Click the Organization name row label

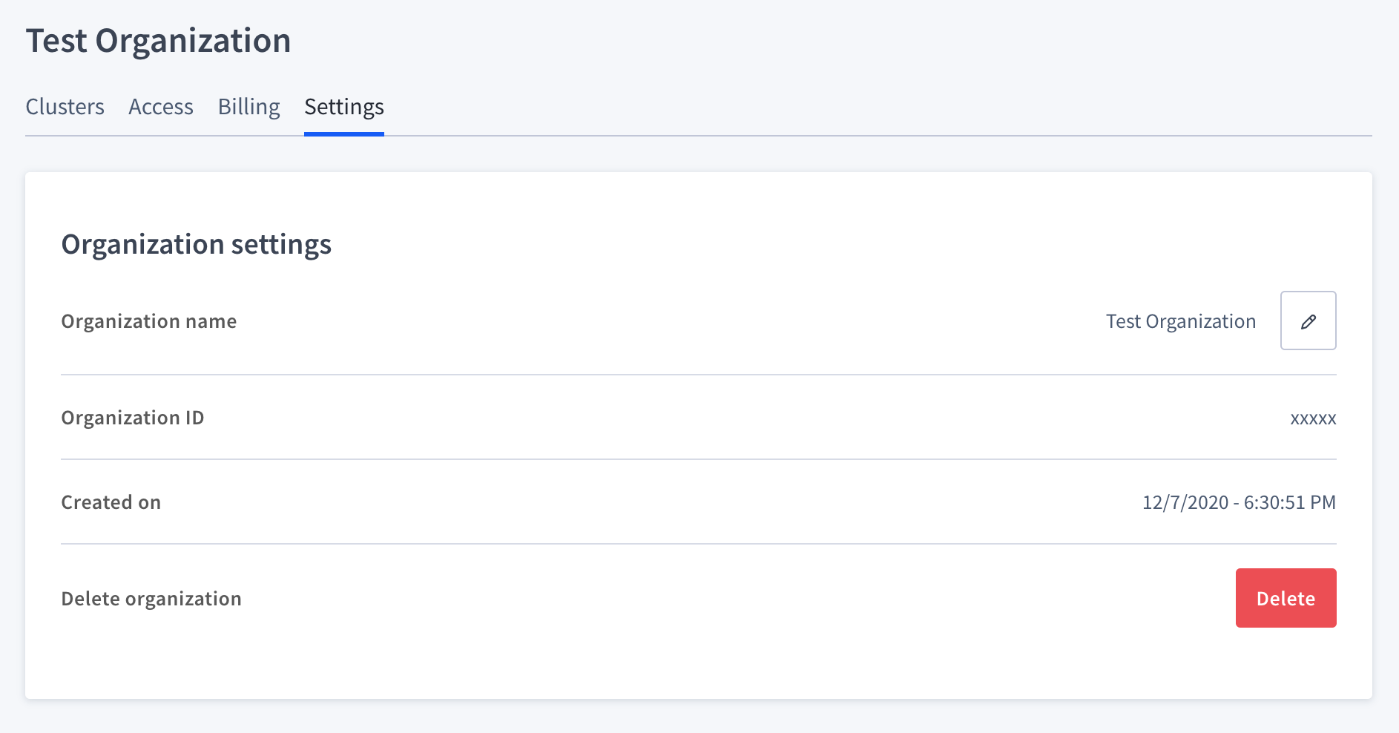(148, 321)
